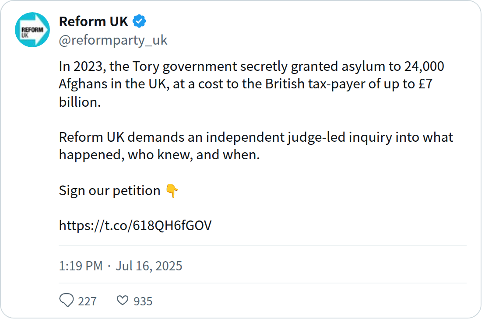485x322 pixels.
Task: Click the Jul 16, 2025 date
Action: click(x=149, y=266)
